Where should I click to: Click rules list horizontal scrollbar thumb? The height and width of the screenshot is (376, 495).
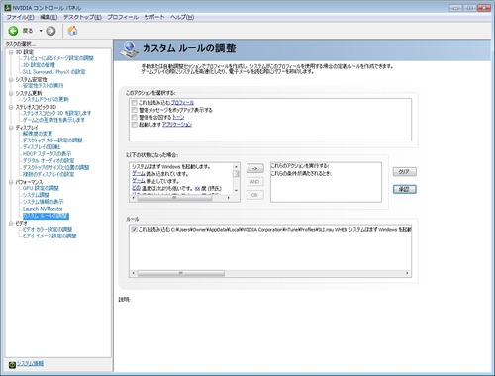(x=180, y=273)
